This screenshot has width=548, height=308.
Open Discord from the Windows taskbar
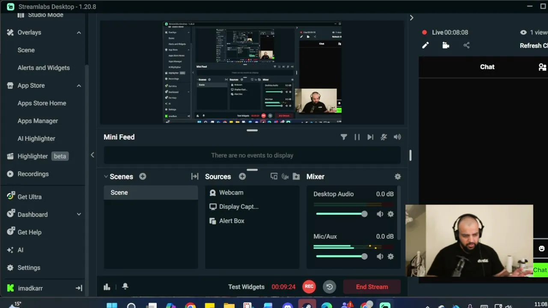[x=288, y=306]
